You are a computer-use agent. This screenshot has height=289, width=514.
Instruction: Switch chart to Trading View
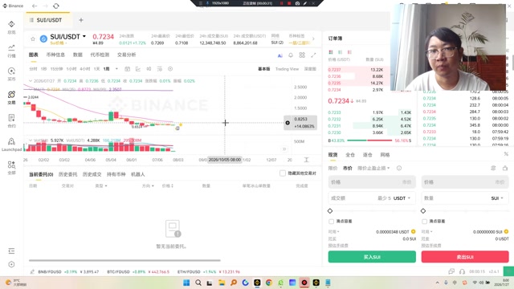tap(287, 69)
